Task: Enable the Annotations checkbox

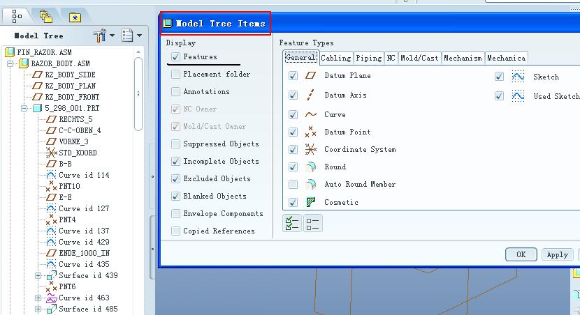Action: pyautogui.click(x=175, y=91)
